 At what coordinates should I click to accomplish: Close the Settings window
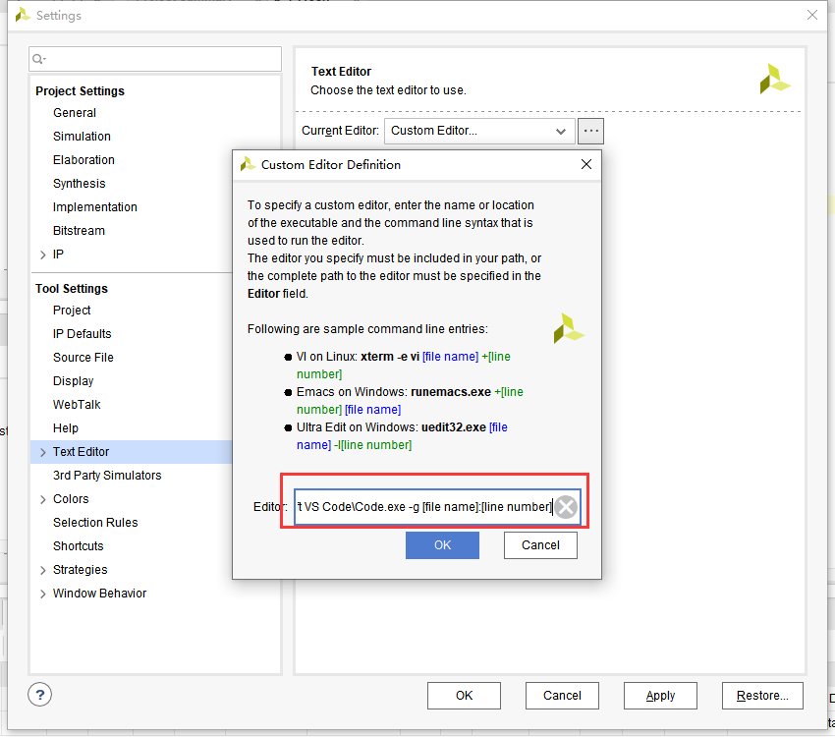812,15
